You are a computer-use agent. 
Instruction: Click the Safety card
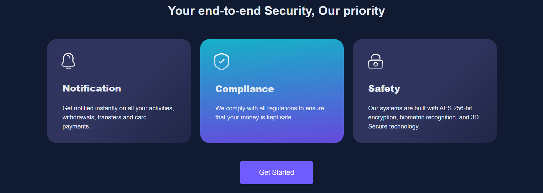(x=425, y=90)
